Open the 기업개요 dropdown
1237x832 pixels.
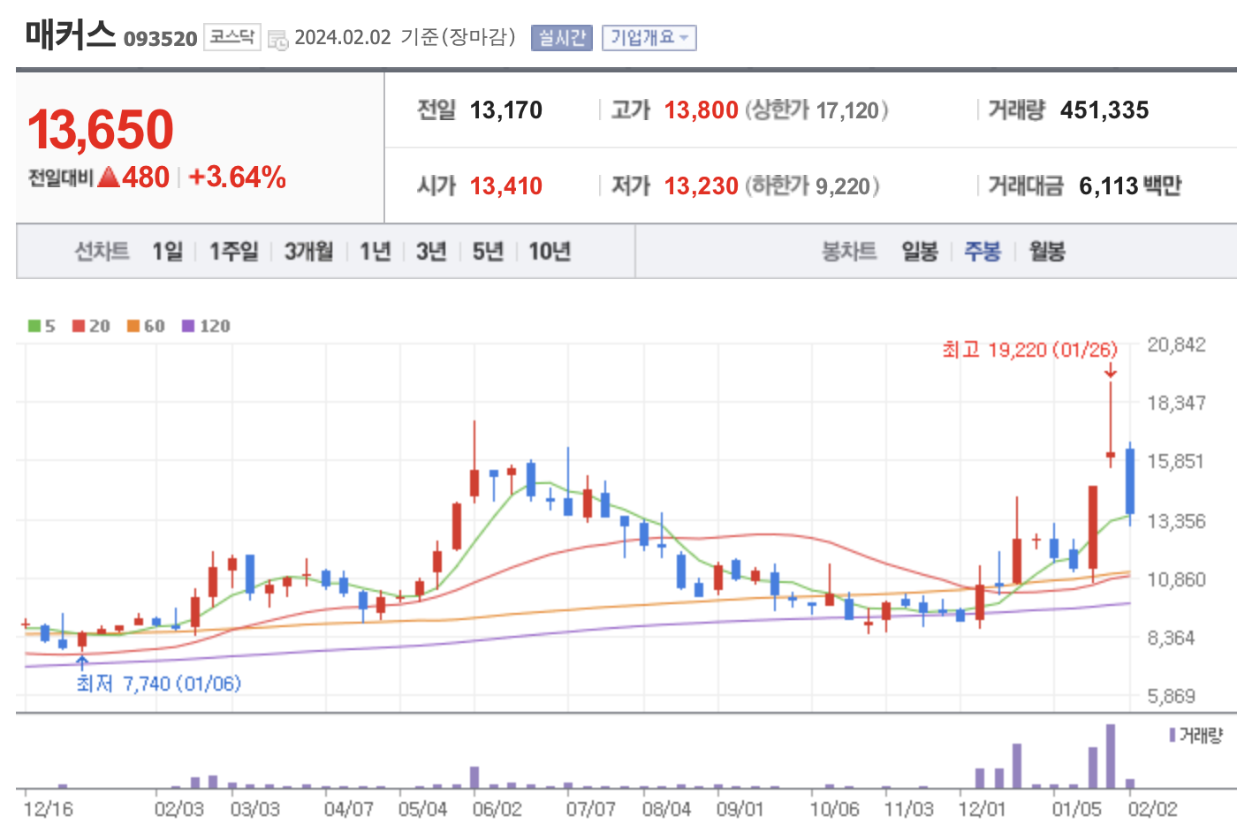click(649, 38)
